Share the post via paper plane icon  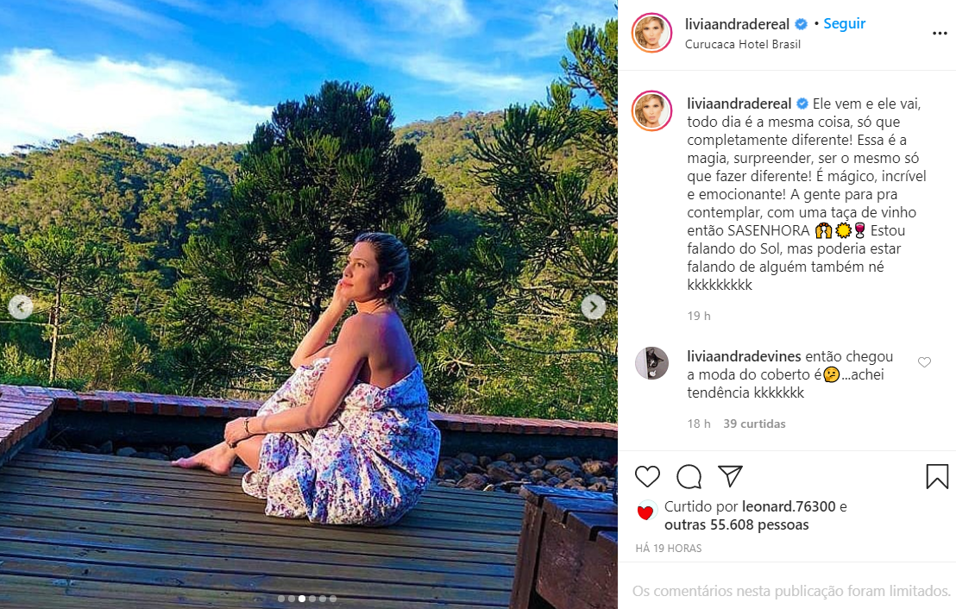[730, 476]
